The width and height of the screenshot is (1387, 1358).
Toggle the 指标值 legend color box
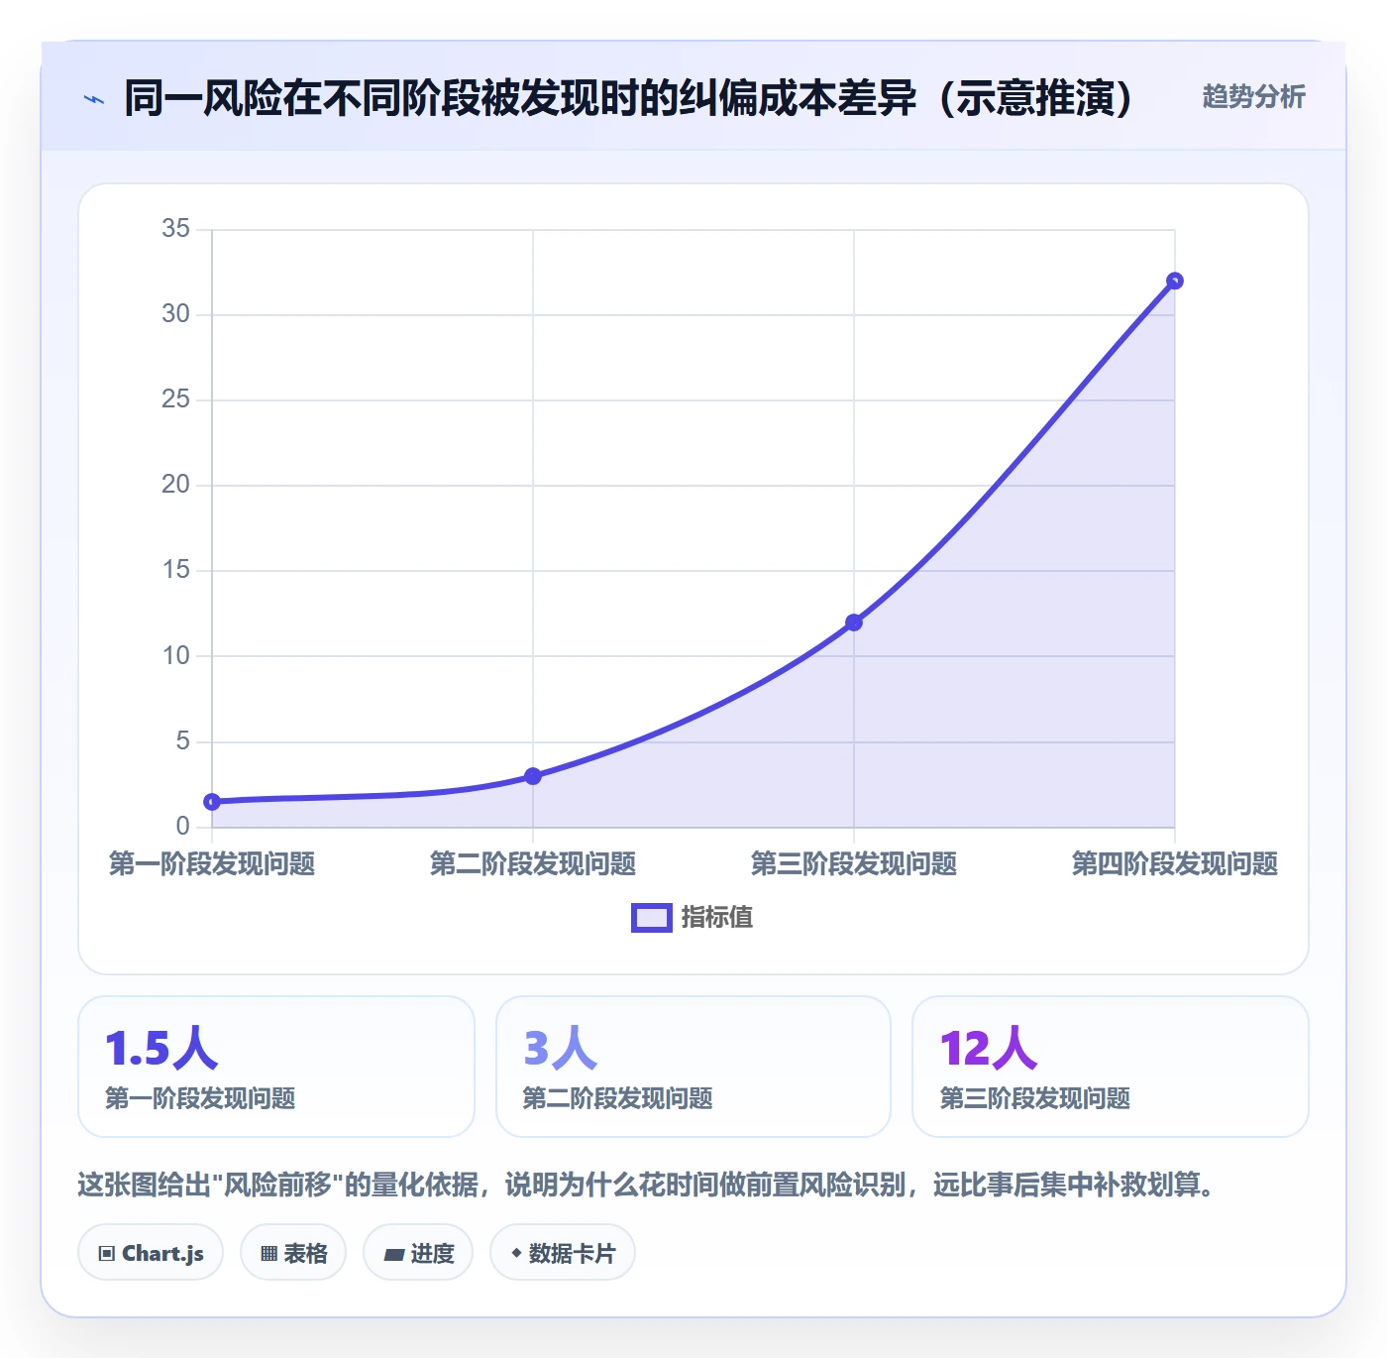coord(652,918)
